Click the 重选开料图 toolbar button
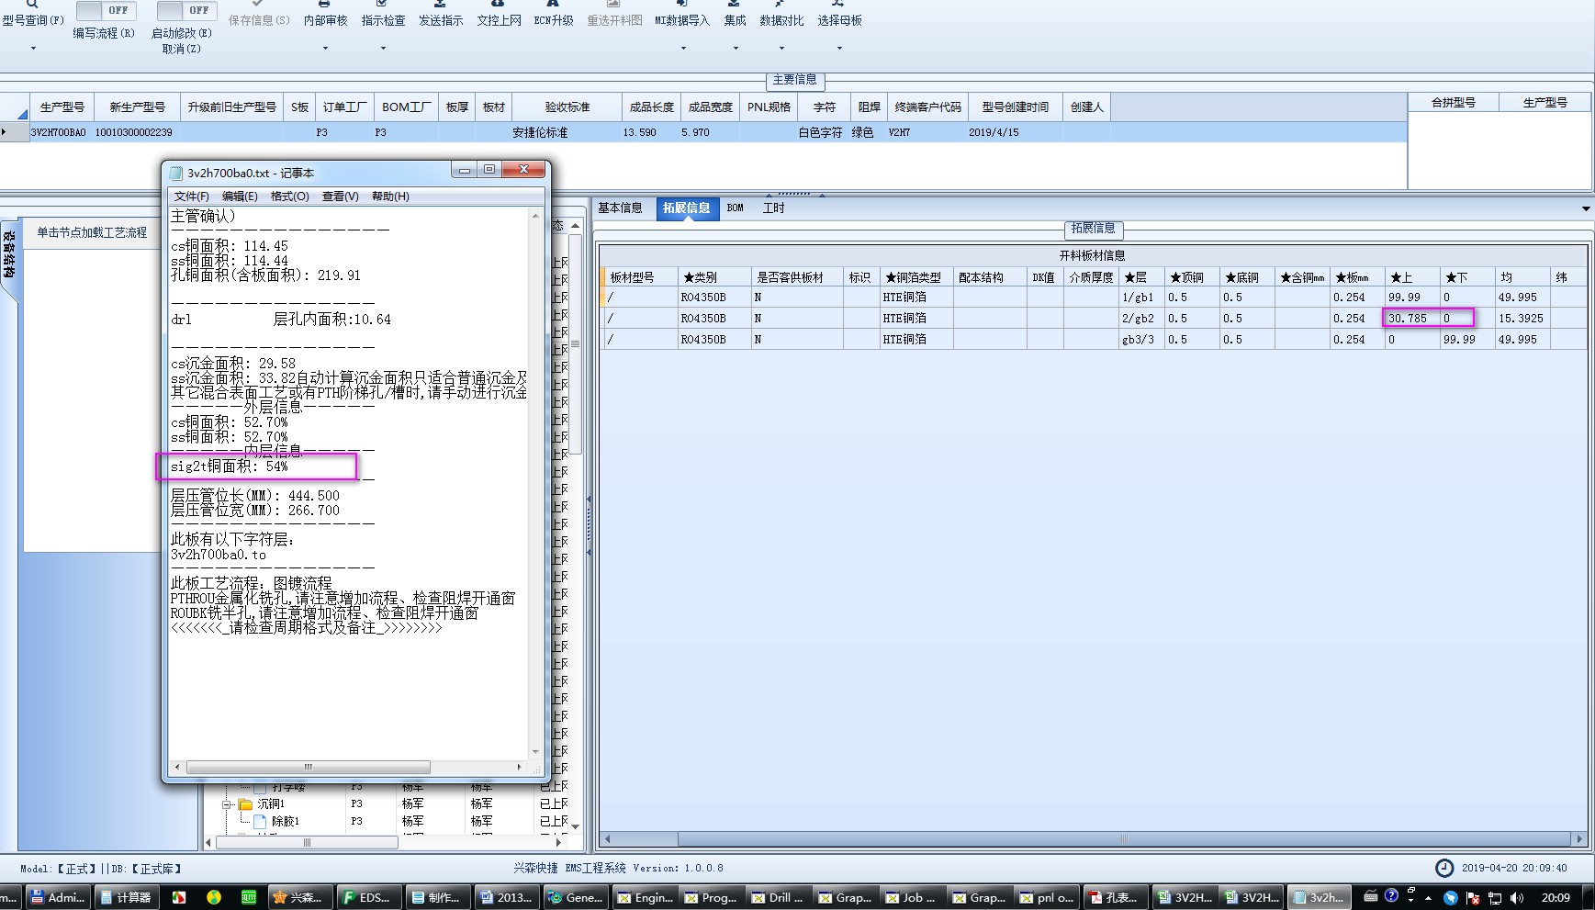 pyautogui.click(x=614, y=13)
